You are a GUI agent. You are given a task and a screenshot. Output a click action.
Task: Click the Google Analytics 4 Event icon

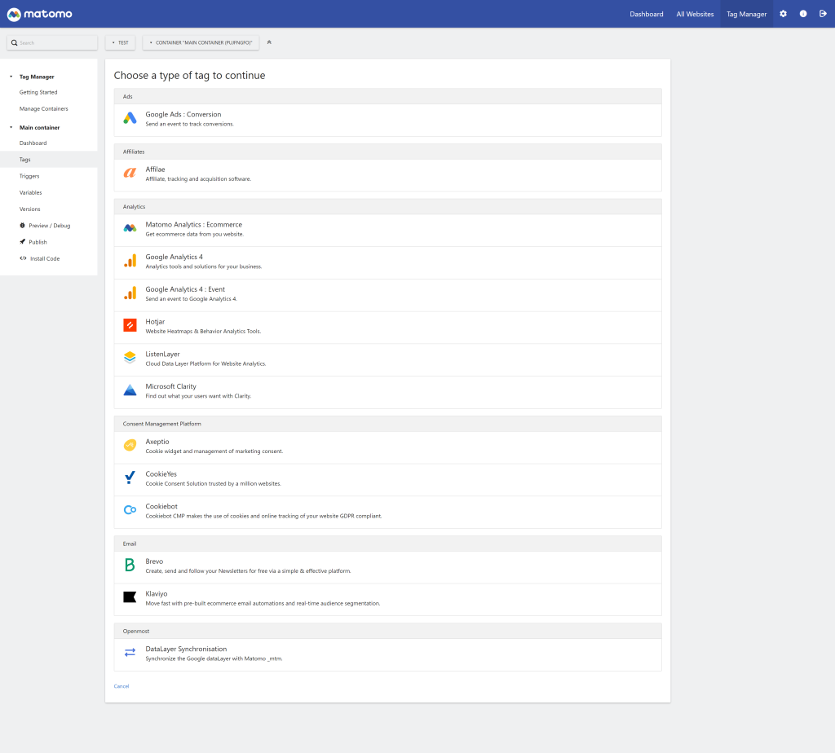click(x=130, y=293)
